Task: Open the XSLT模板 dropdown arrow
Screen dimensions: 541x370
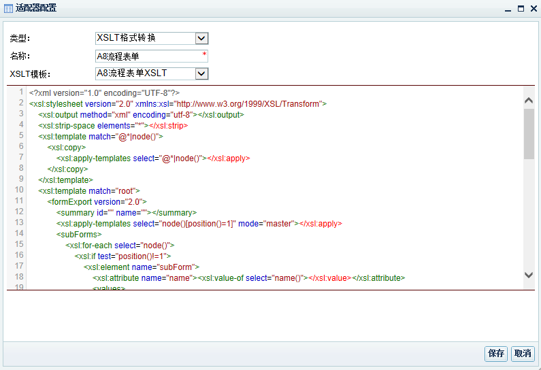Action: [201, 73]
